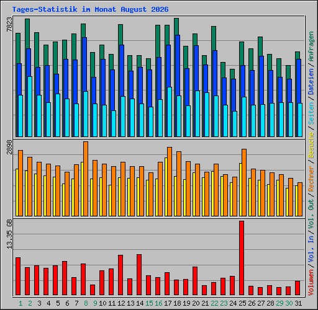Click day label 29 on the axis

pyautogui.click(x=279, y=303)
